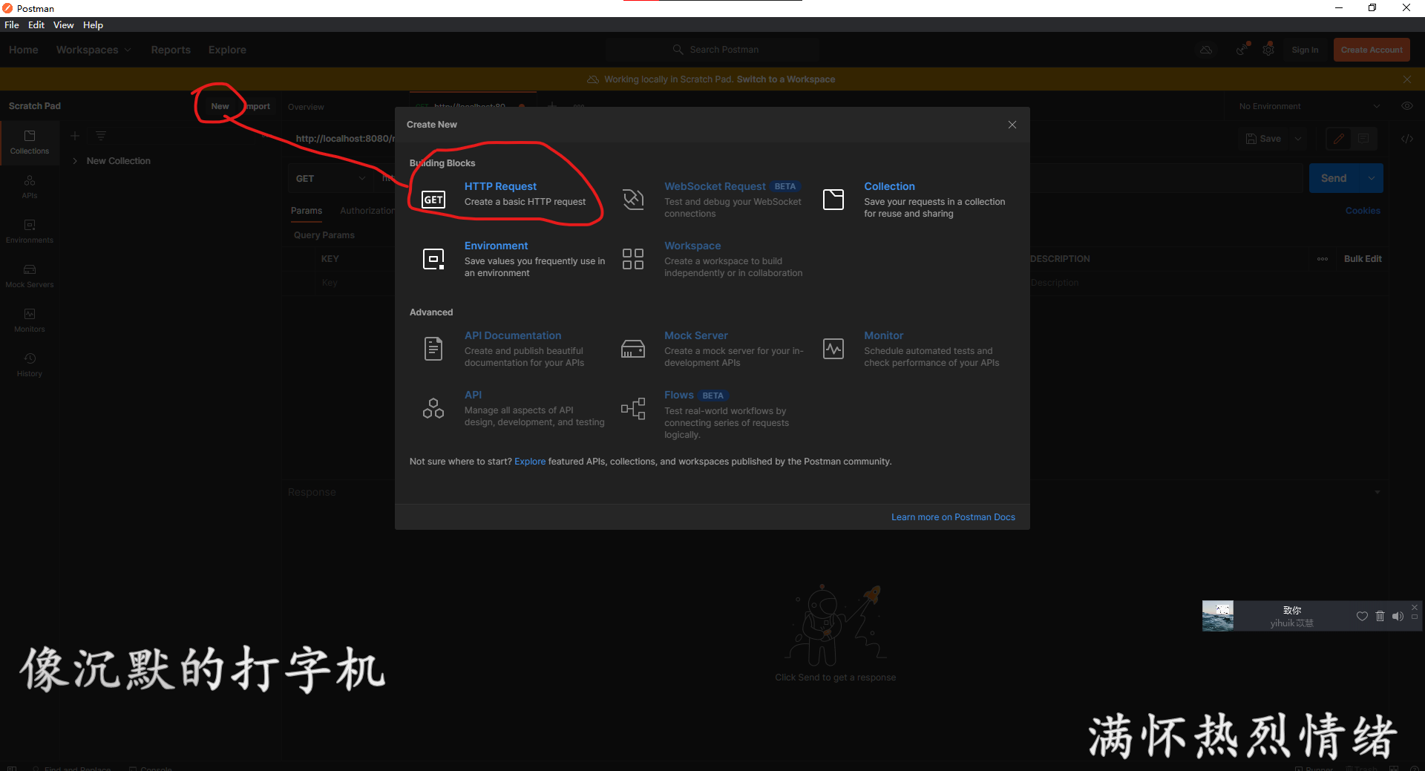Viewport: 1425px width, 771px height.
Task: Open the Reports tab
Action: (x=171, y=50)
